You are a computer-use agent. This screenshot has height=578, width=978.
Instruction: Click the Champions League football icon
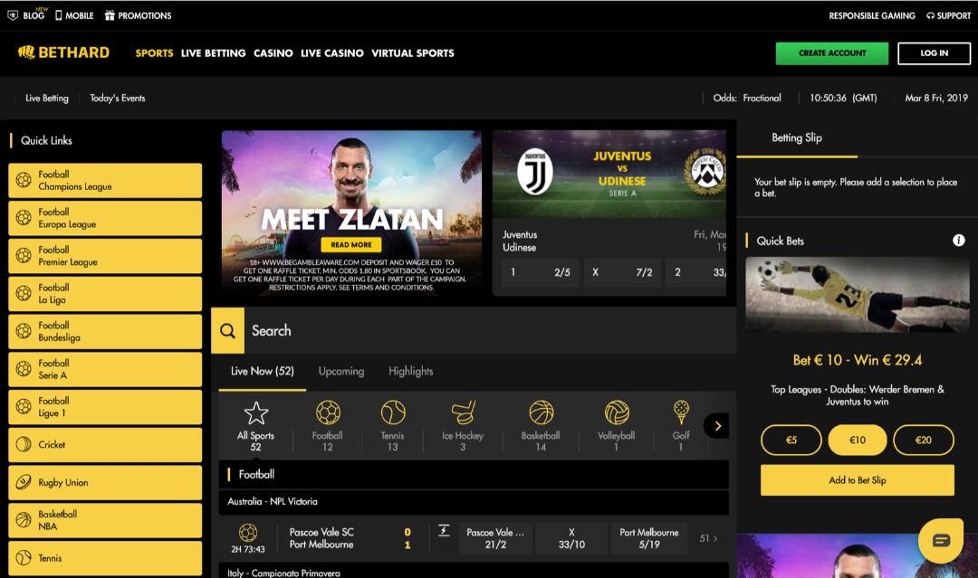coord(23,180)
